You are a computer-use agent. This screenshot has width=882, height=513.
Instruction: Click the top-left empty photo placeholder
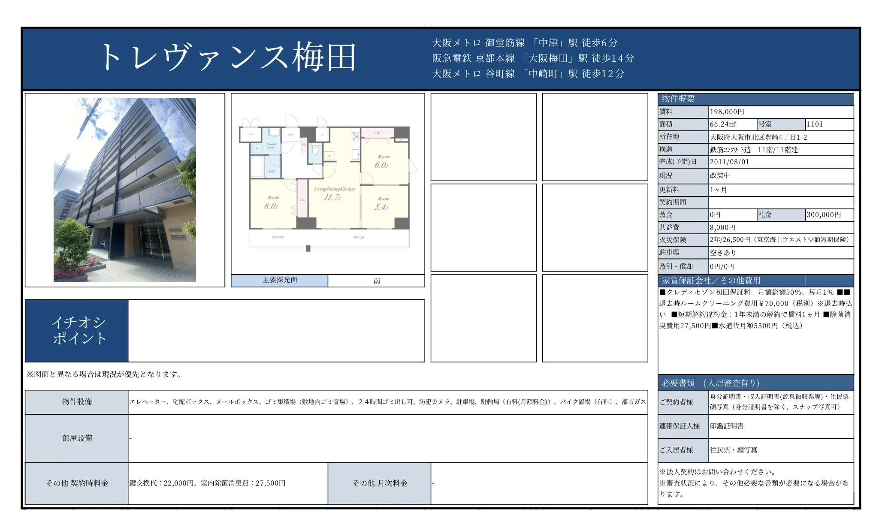pyautogui.click(x=483, y=137)
